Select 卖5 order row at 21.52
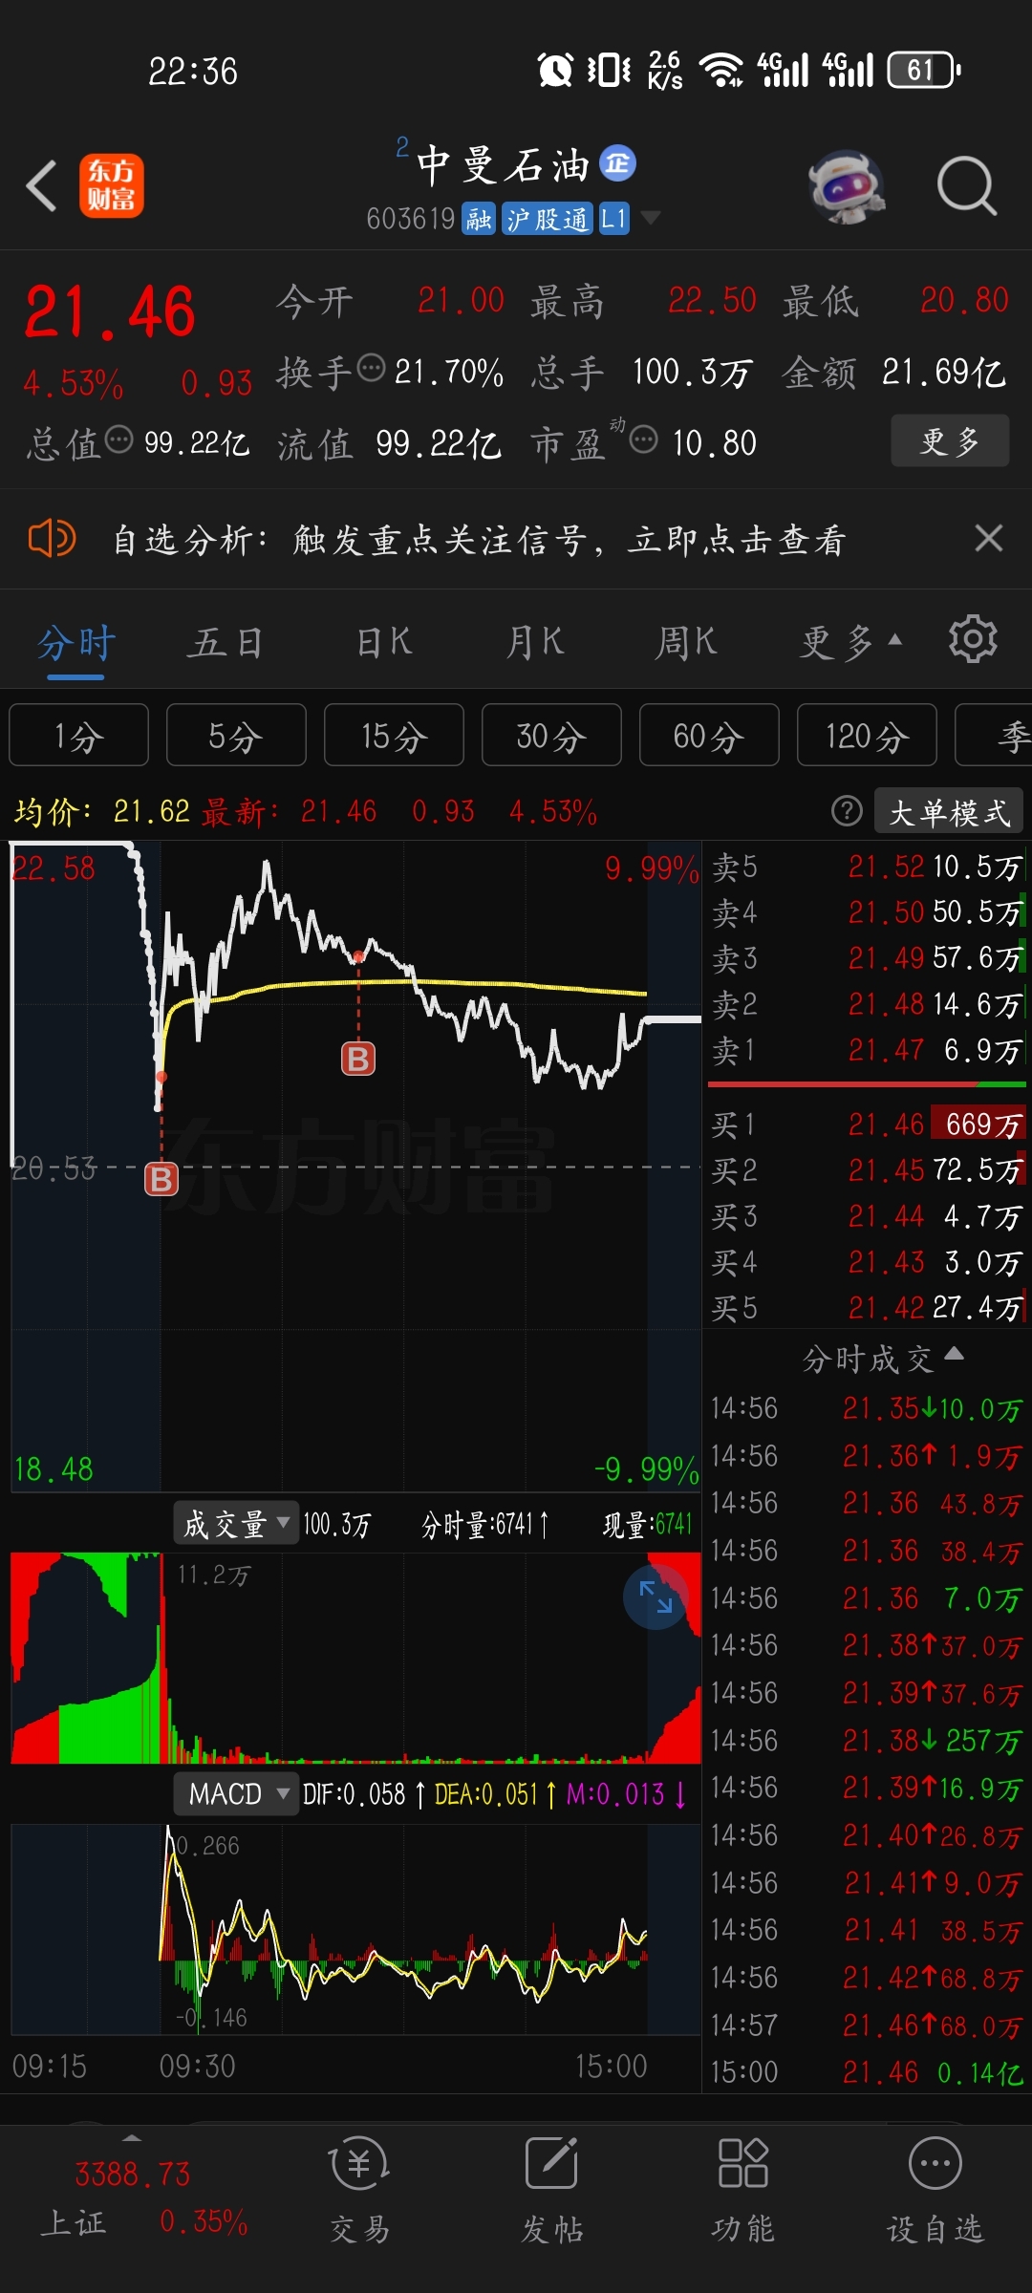The width and height of the screenshot is (1032, 2293). (867, 867)
